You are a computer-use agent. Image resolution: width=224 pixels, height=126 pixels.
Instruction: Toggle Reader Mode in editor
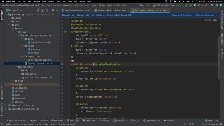(211, 20)
